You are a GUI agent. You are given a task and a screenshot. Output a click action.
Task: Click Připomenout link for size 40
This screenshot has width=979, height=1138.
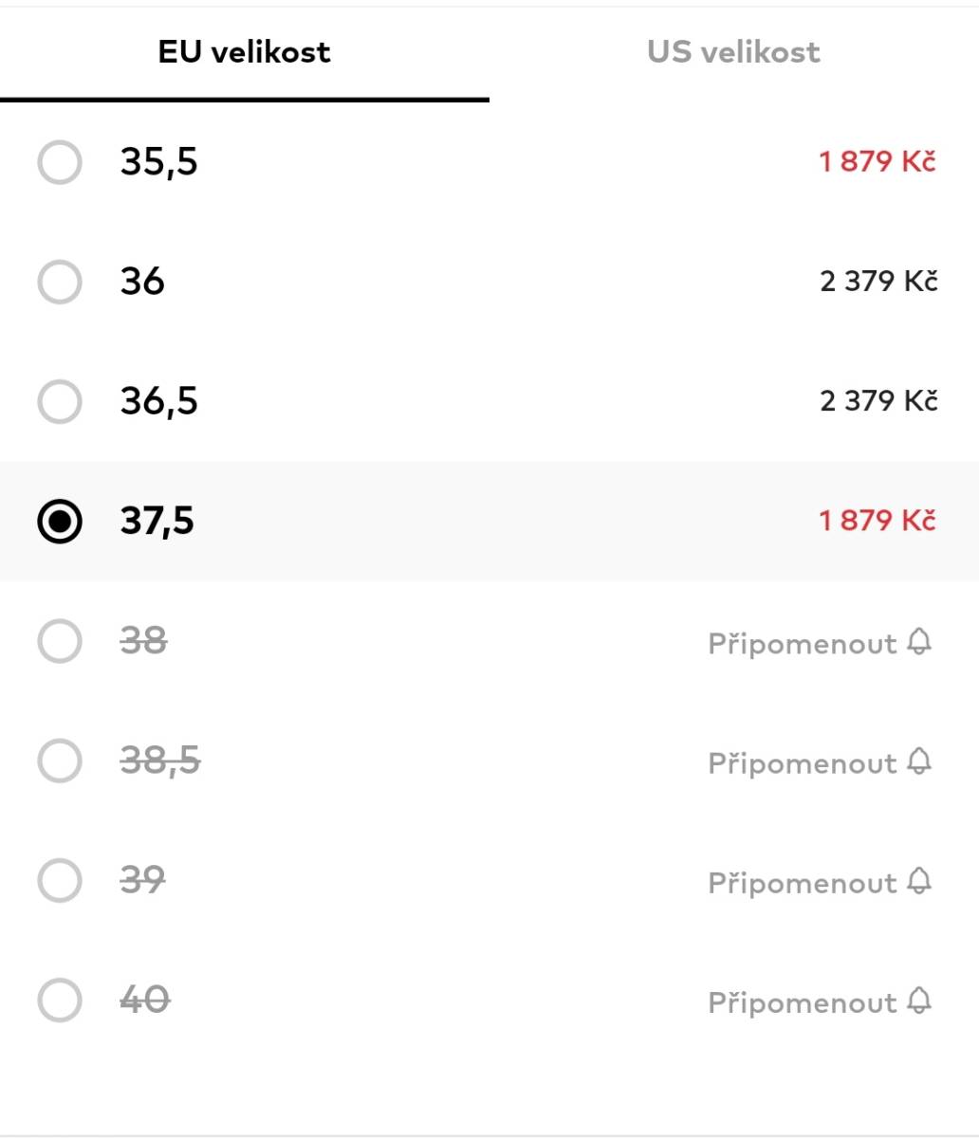(803, 1002)
